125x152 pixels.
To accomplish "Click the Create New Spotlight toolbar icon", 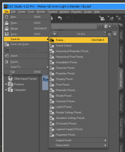I will pos(111,18).
